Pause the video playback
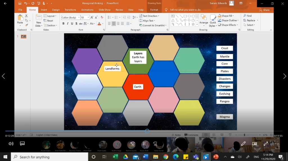 (144, 144)
